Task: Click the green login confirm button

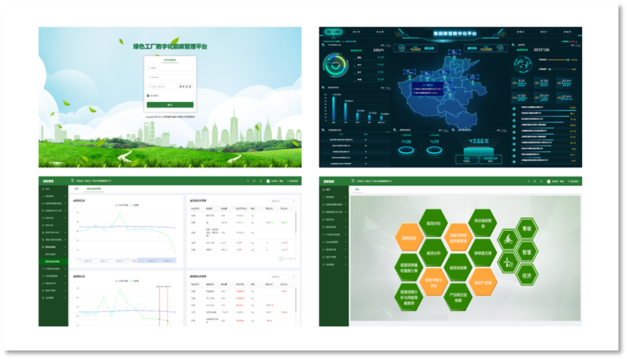Action: click(x=170, y=105)
